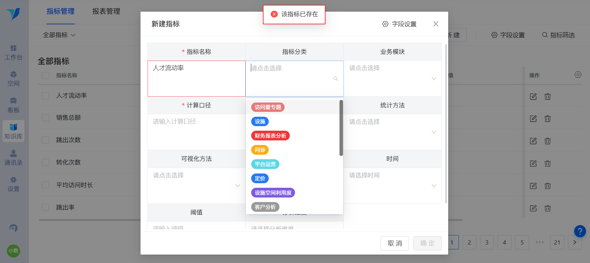Expand the 全部指标 filter dropdown
Screen dimensions: 590x263
point(59,35)
